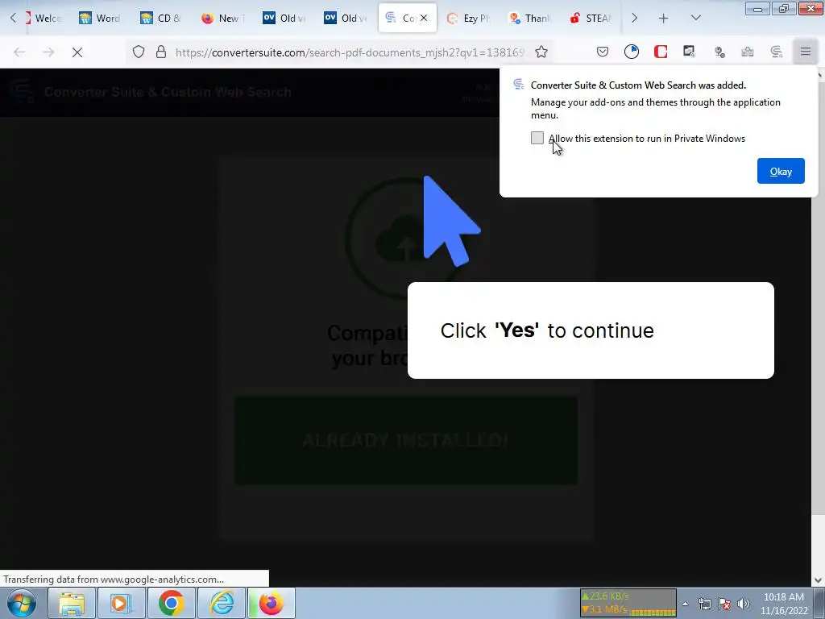Screen dimensions: 825x619
Task: Go back to previous page
Action: point(19,52)
